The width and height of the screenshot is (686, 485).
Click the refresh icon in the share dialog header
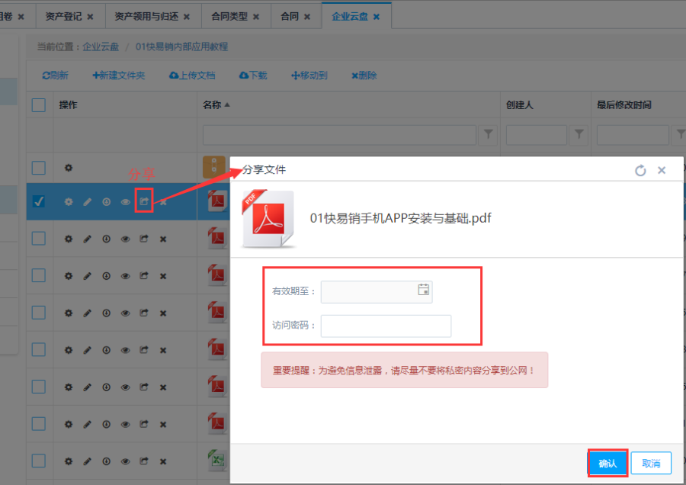640,170
